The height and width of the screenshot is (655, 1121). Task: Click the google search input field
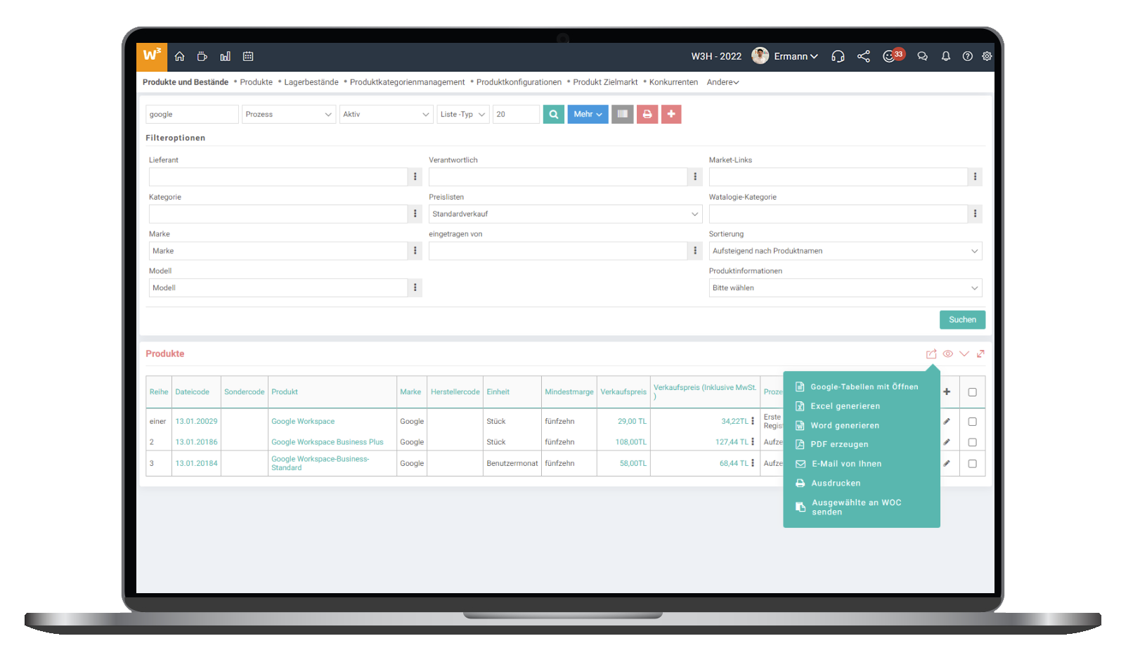point(192,114)
